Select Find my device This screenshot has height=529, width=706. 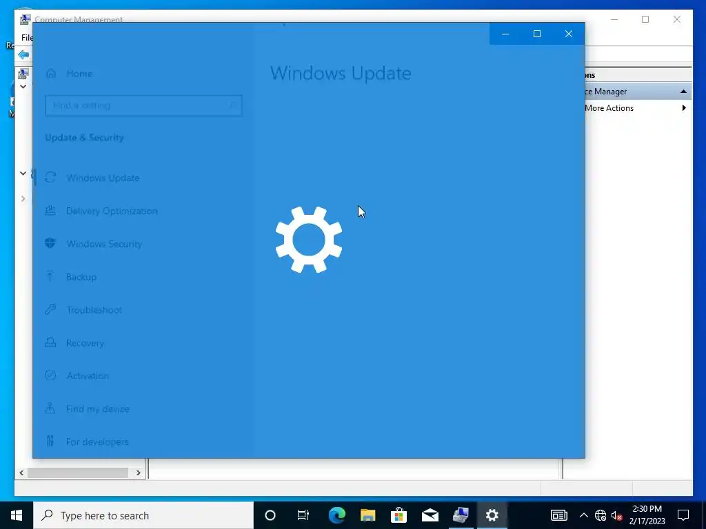[x=98, y=409]
